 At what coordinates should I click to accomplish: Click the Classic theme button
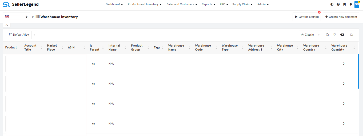click(307, 35)
